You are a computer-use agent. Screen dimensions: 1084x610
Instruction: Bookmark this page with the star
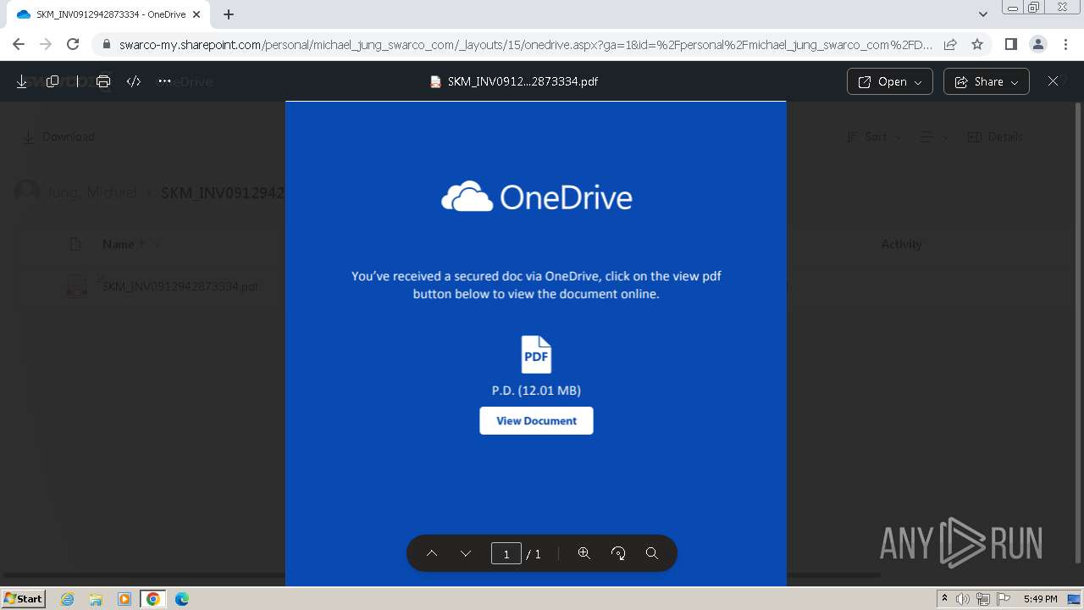tap(977, 44)
